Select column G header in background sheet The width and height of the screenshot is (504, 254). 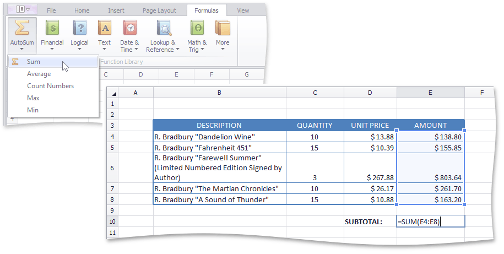pos(247,74)
